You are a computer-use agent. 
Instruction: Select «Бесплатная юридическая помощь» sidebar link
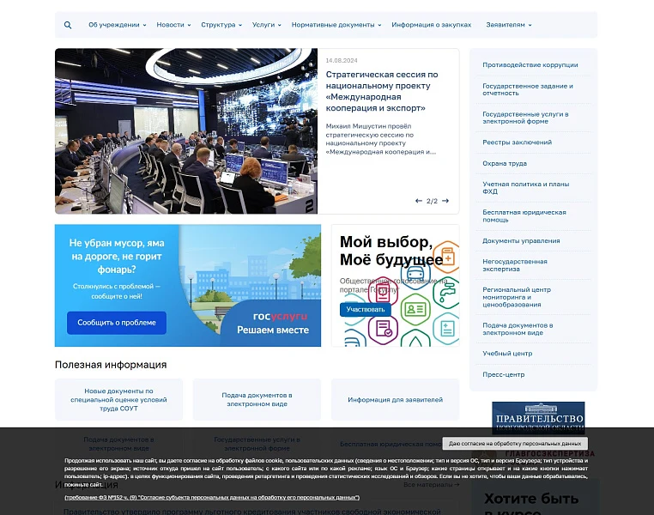524,216
